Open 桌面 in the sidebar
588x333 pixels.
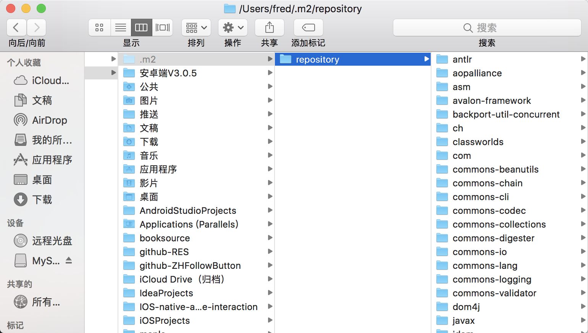coord(42,180)
